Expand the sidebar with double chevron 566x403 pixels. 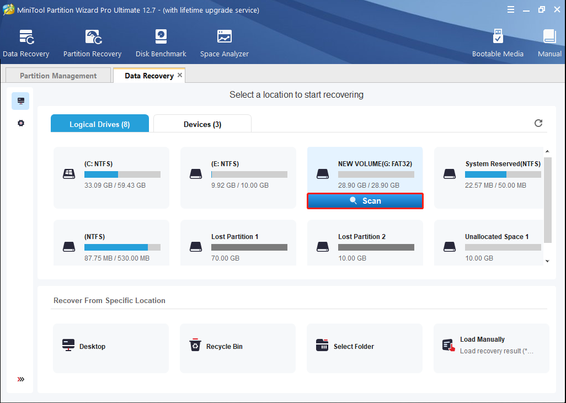21,379
